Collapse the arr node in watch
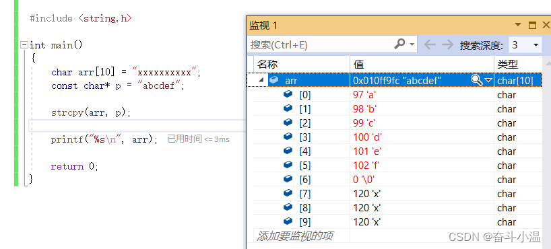Viewport: 551px width, 249px height. (x=261, y=81)
